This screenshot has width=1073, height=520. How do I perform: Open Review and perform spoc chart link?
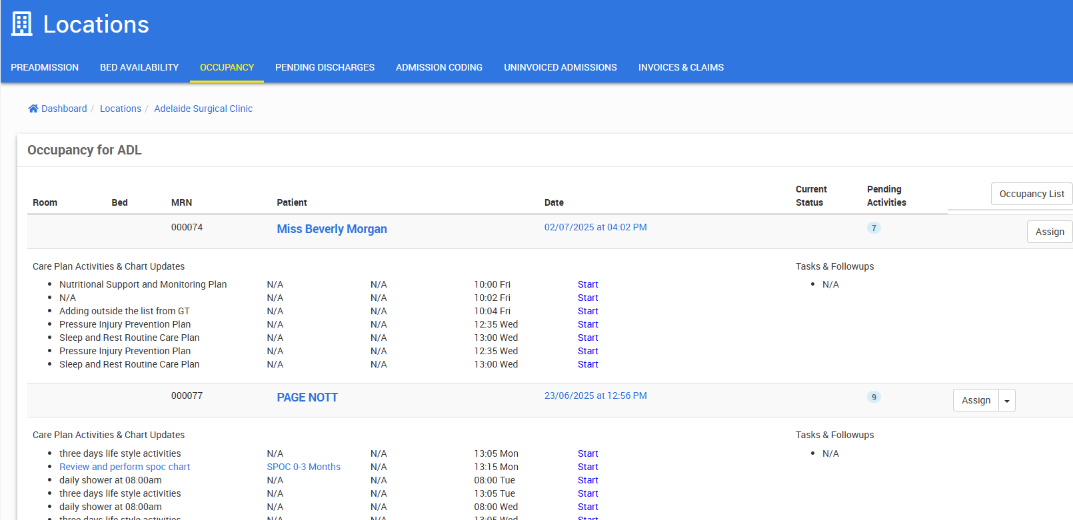tap(125, 467)
